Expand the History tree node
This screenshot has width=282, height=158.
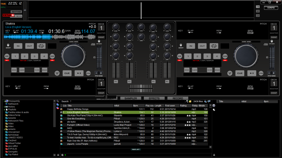coord(4,107)
